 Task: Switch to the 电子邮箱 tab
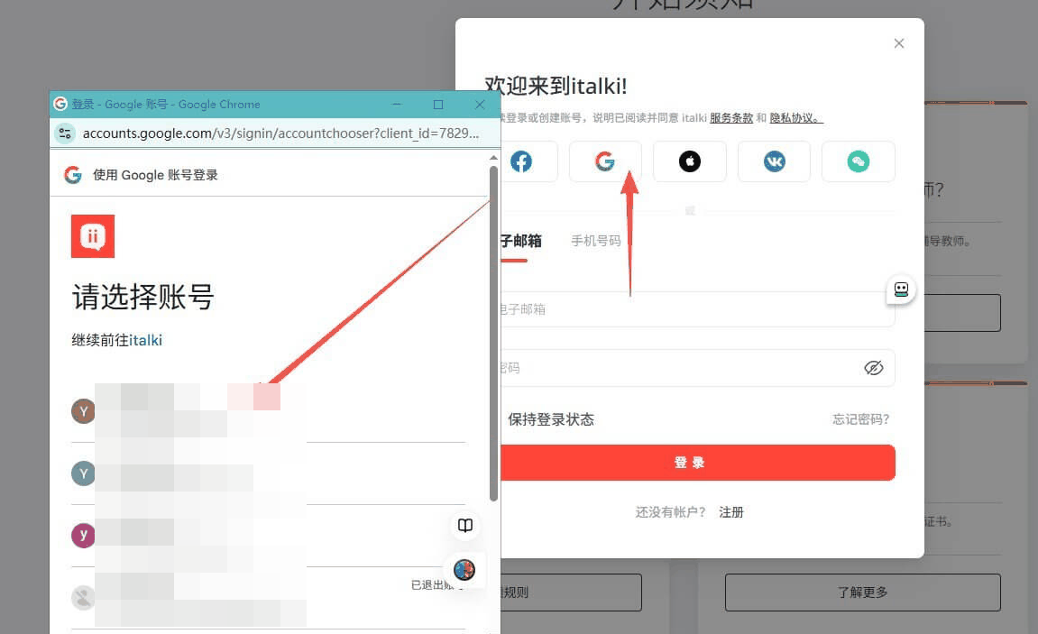[521, 241]
